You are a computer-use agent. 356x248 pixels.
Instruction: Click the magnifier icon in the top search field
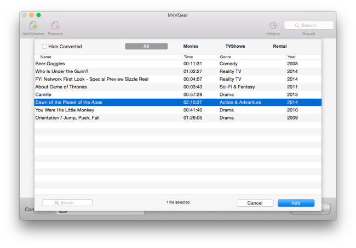[x=297, y=25]
